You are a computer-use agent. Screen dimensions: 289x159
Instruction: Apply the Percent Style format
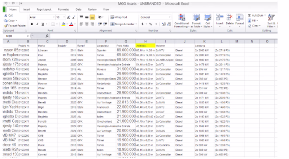150,24
